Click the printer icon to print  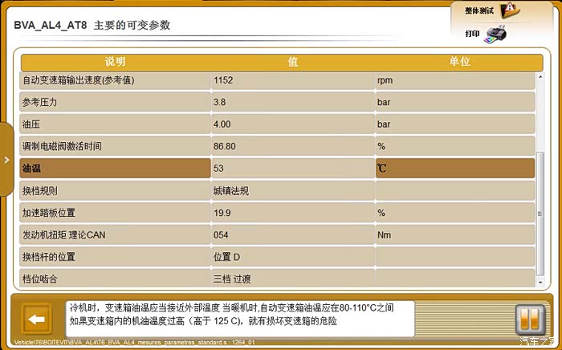(x=495, y=35)
